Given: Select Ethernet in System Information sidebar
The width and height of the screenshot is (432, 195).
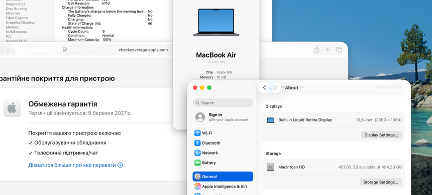Looking at the screenshot, I should click(13, 13).
